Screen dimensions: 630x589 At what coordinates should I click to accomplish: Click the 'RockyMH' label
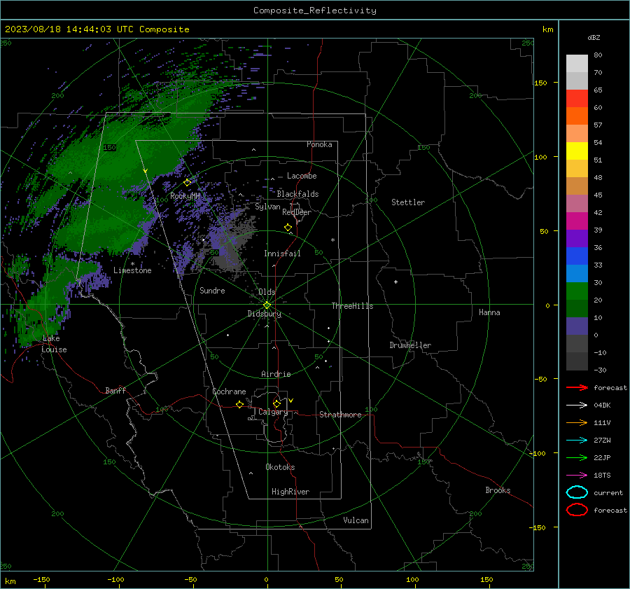[x=185, y=196]
